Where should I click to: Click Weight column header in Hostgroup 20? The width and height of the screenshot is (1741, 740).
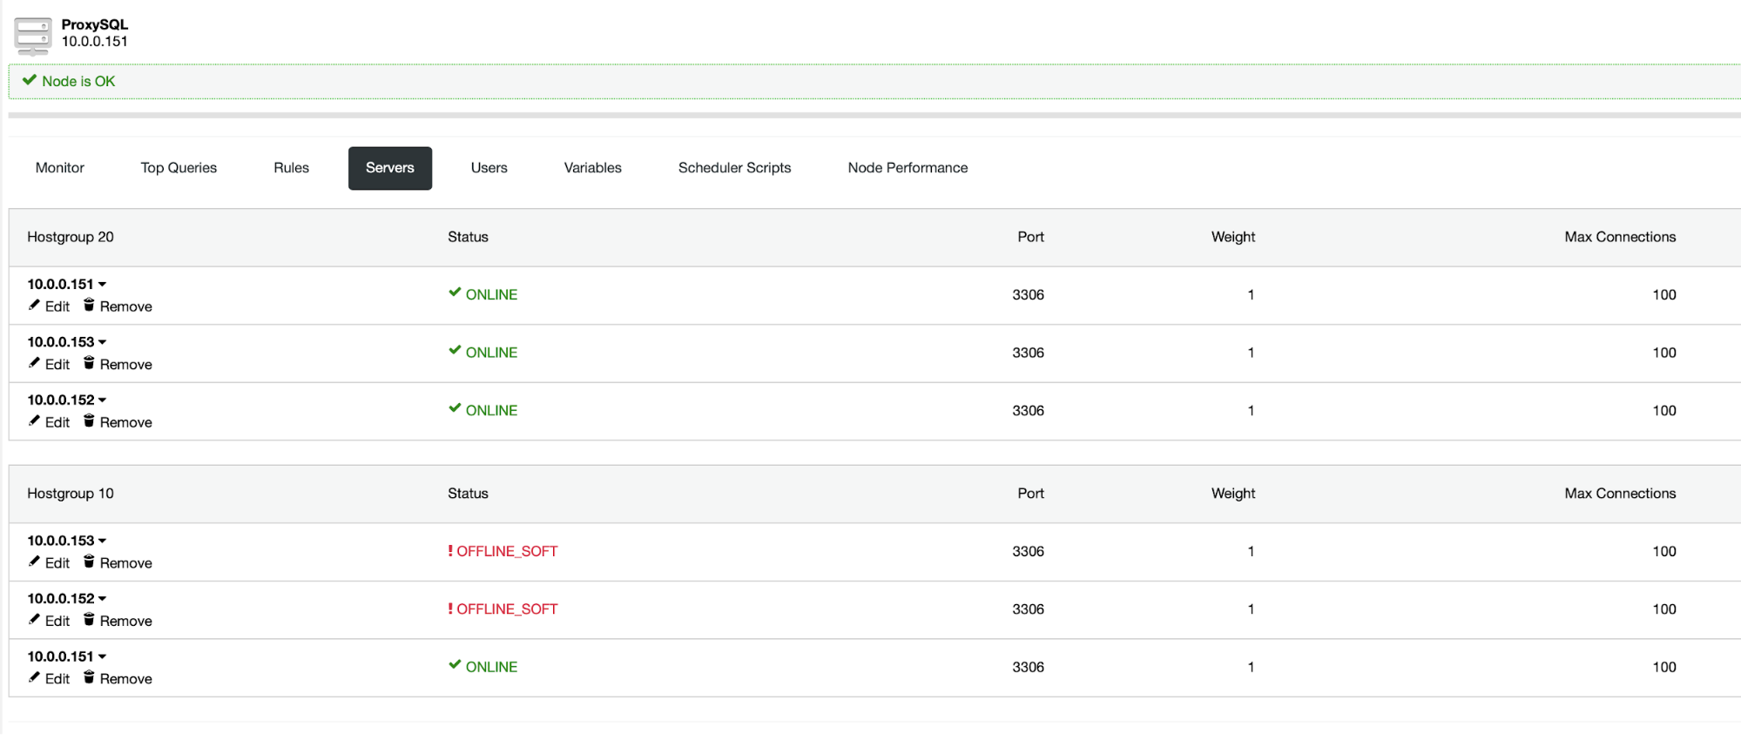(x=1232, y=237)
